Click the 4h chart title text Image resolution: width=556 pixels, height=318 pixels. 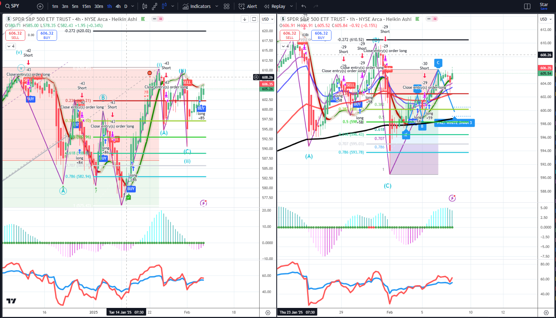click(x=75, y=19)
